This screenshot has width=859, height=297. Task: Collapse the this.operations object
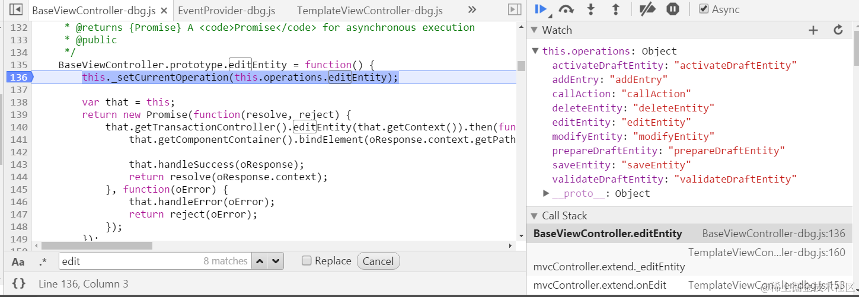(535, 51)
